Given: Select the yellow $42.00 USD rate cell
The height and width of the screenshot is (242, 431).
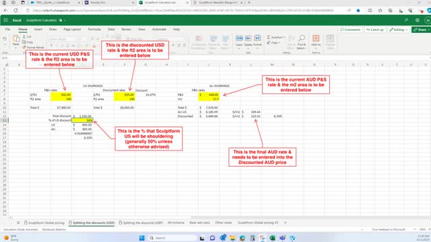Looking at the screenshot, I should pos(61,95).
